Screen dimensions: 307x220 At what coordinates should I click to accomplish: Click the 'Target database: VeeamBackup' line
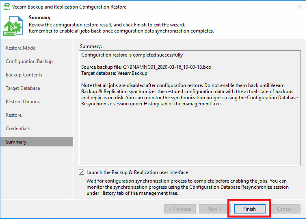pyautogui.click(x=115, y=73)
